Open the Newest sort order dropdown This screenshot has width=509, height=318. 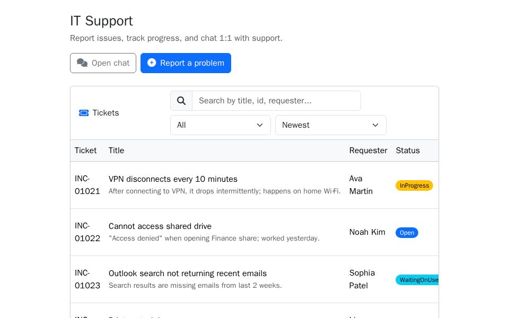[x=331, y=125]
